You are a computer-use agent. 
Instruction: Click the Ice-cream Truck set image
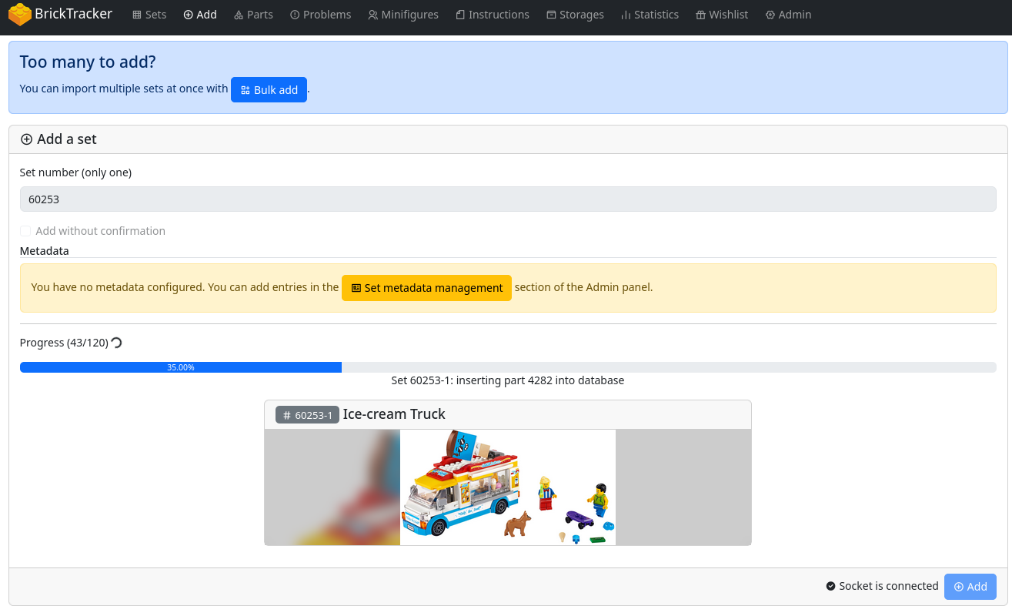(x=507, y=487)
